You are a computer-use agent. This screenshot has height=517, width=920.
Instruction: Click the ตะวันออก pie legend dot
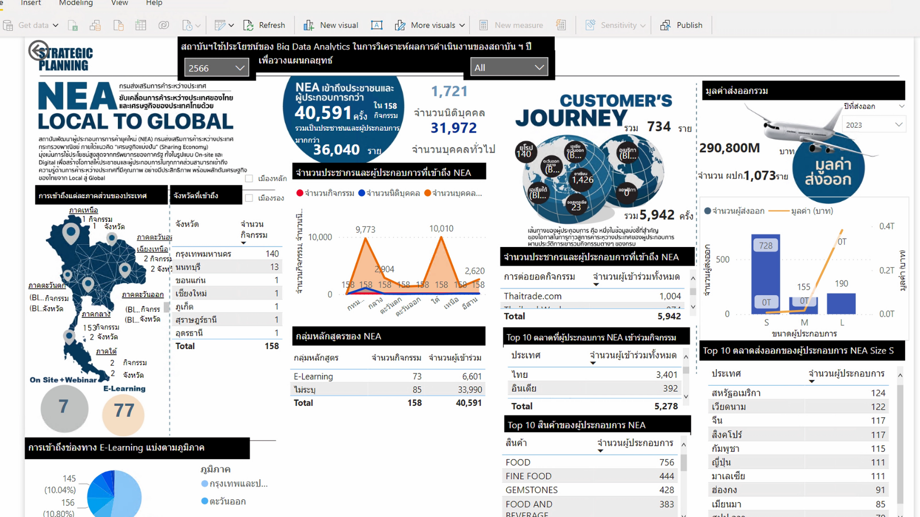(205, 501)
